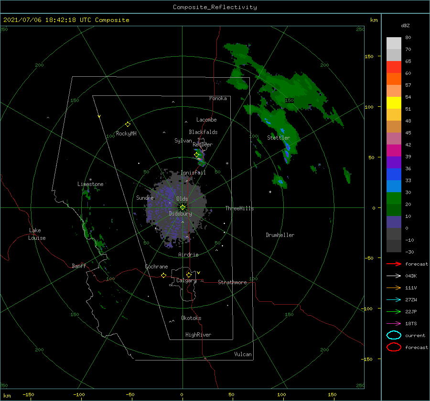Click the Ponoka city label
Viewport: 430px width, 401px height.
pos(218,98)
